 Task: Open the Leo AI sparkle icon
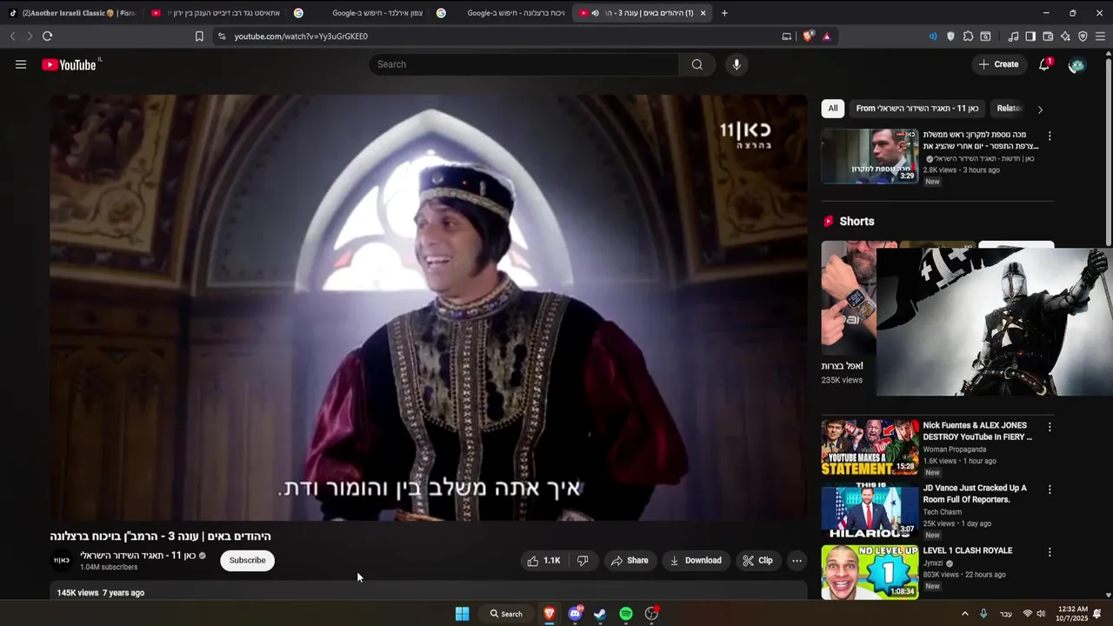(x=1065, y=37)
